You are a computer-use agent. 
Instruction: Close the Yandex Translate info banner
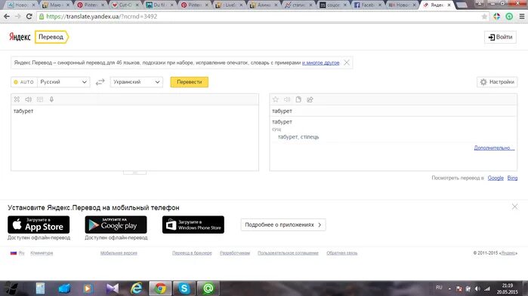347,63
